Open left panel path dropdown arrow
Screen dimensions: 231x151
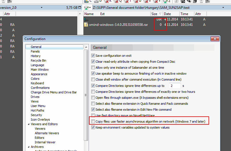41,7
